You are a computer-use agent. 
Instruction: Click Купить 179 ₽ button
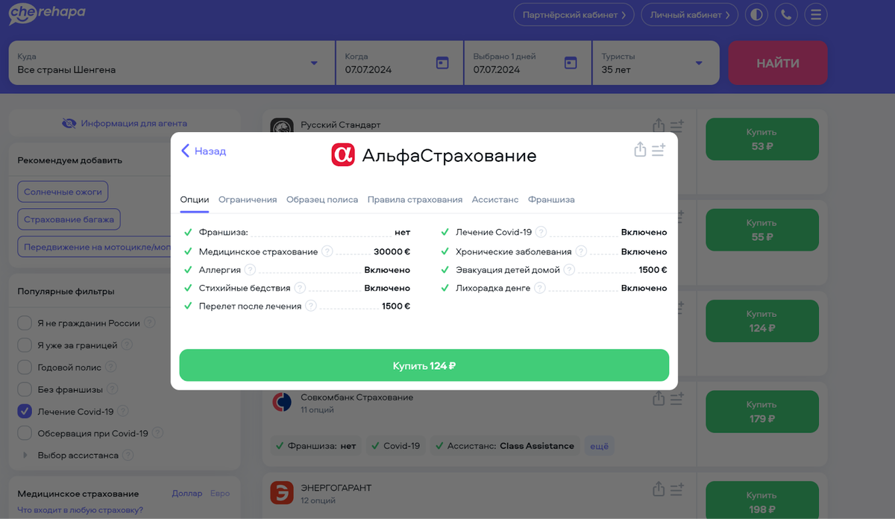pyautogui.click(x=761, y=412)
